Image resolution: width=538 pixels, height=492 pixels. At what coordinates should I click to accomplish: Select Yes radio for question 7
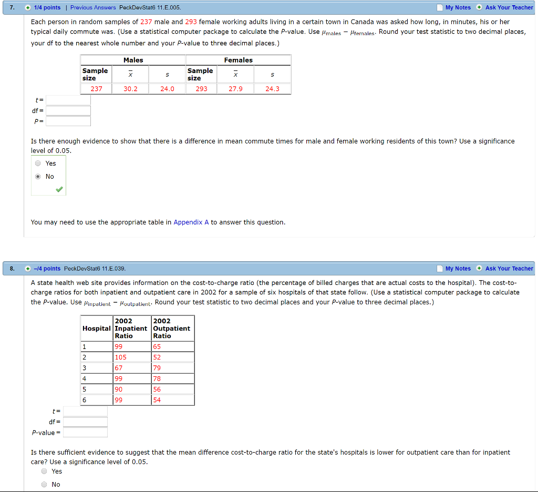coord(38,163)
